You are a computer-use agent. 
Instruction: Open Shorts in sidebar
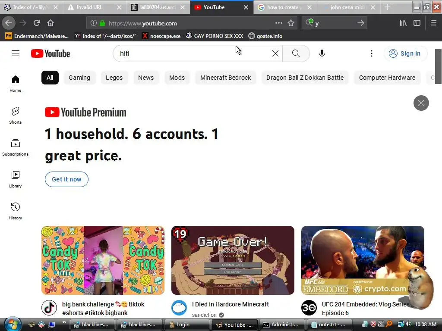pyautogui.click(x=16, y=116)
